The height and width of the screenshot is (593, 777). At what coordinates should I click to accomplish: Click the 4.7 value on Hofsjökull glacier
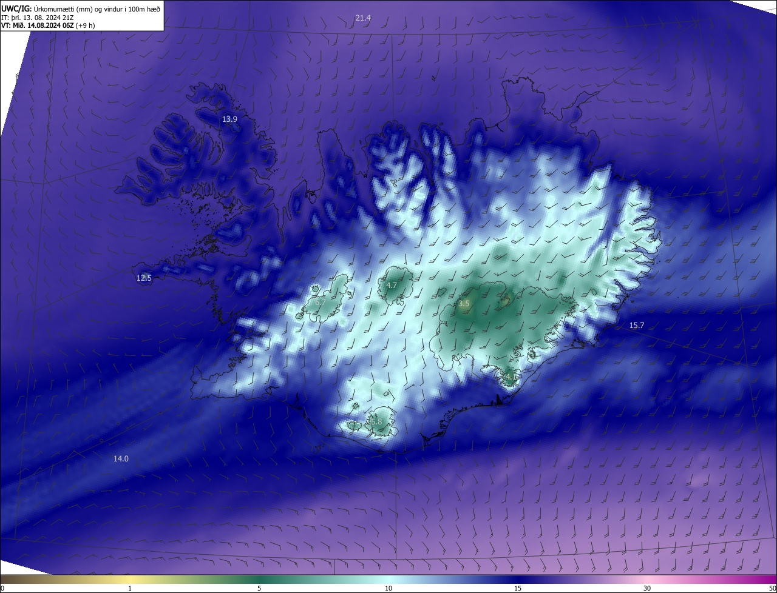click(x=392, y=285)
